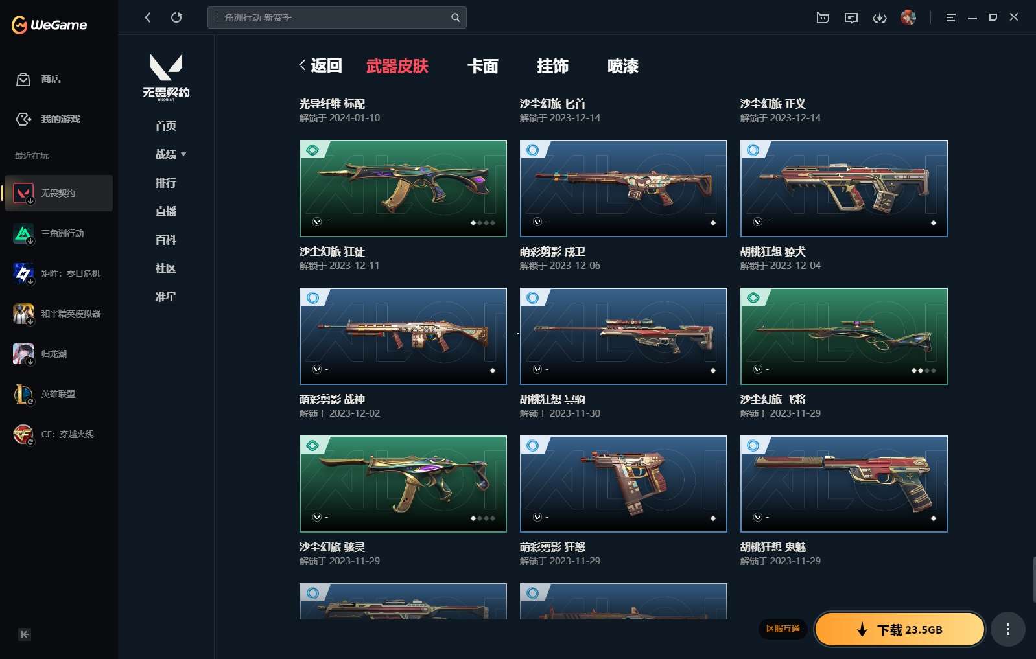Click the page vertical scrollbar

pyautogui.click(x=1033, y=579)
